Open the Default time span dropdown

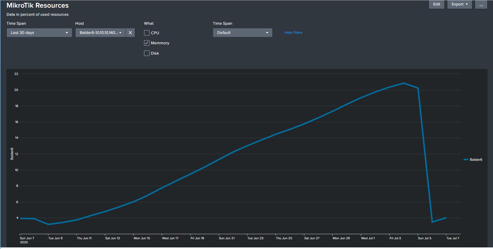[243, 33]
